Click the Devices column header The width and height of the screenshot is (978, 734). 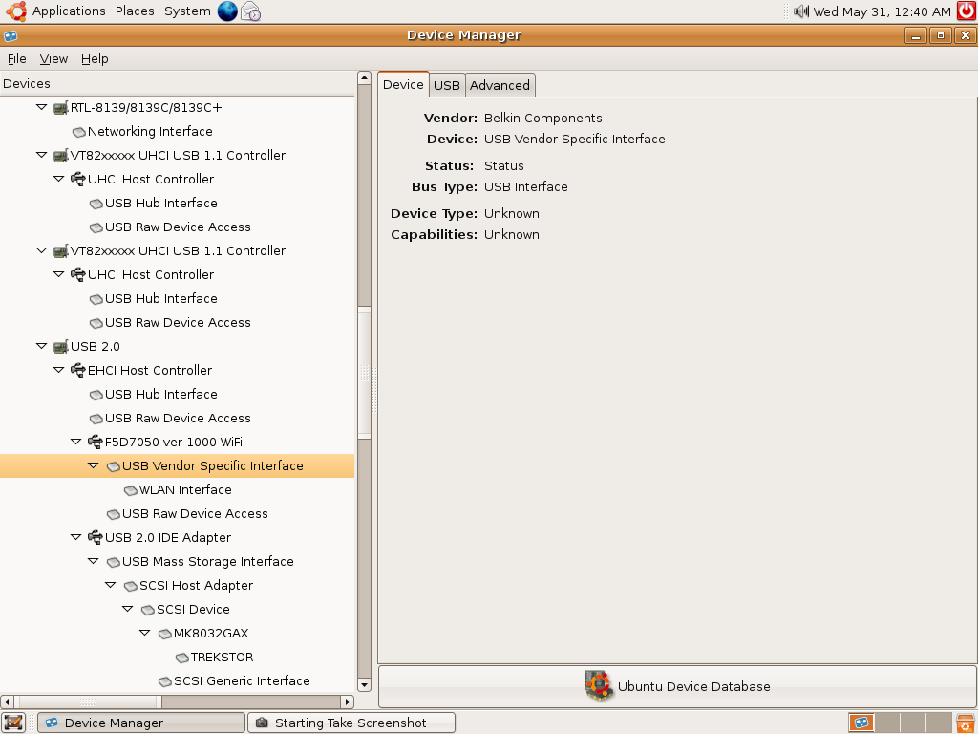177,84
